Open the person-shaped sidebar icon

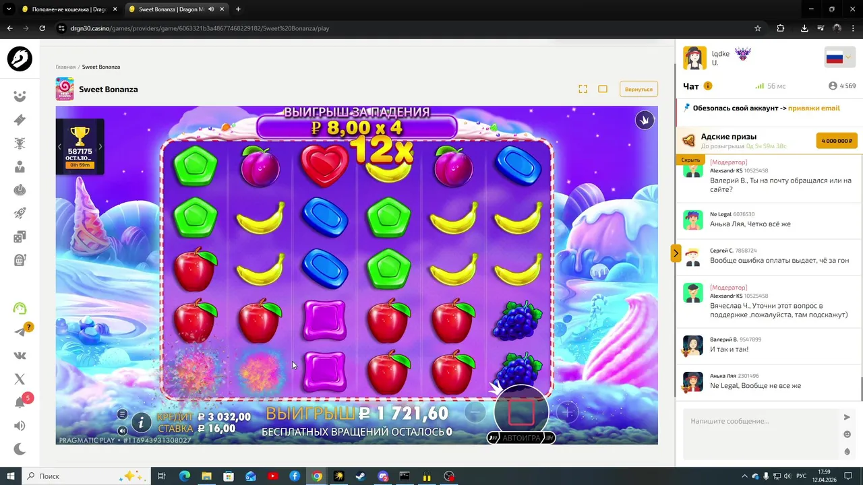pos(20,167)
